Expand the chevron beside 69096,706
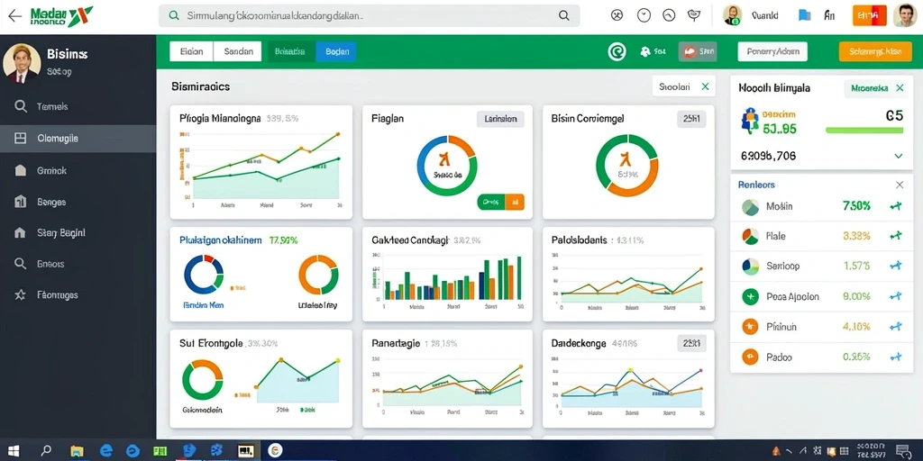Viewport: 923px width, 461px height. [899, 156]
